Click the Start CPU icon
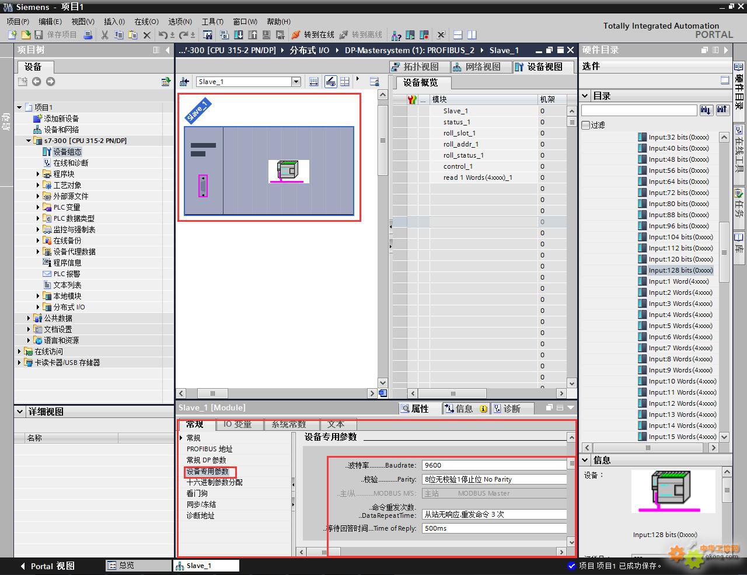Screen dimensions: 747x575 coord(410,35)
